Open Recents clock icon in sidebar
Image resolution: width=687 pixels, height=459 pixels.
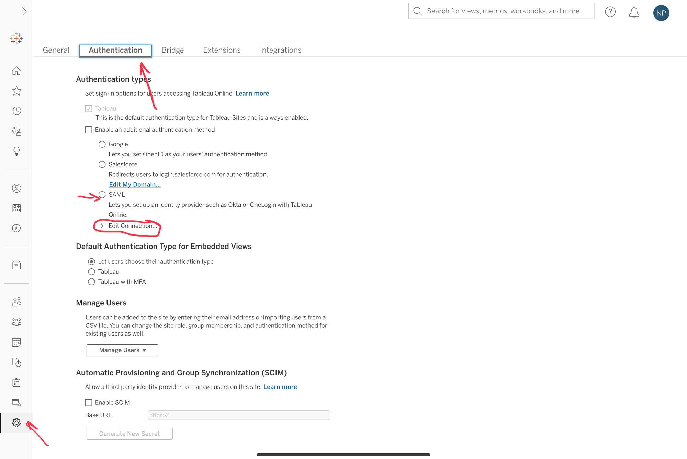pos(16,111)
